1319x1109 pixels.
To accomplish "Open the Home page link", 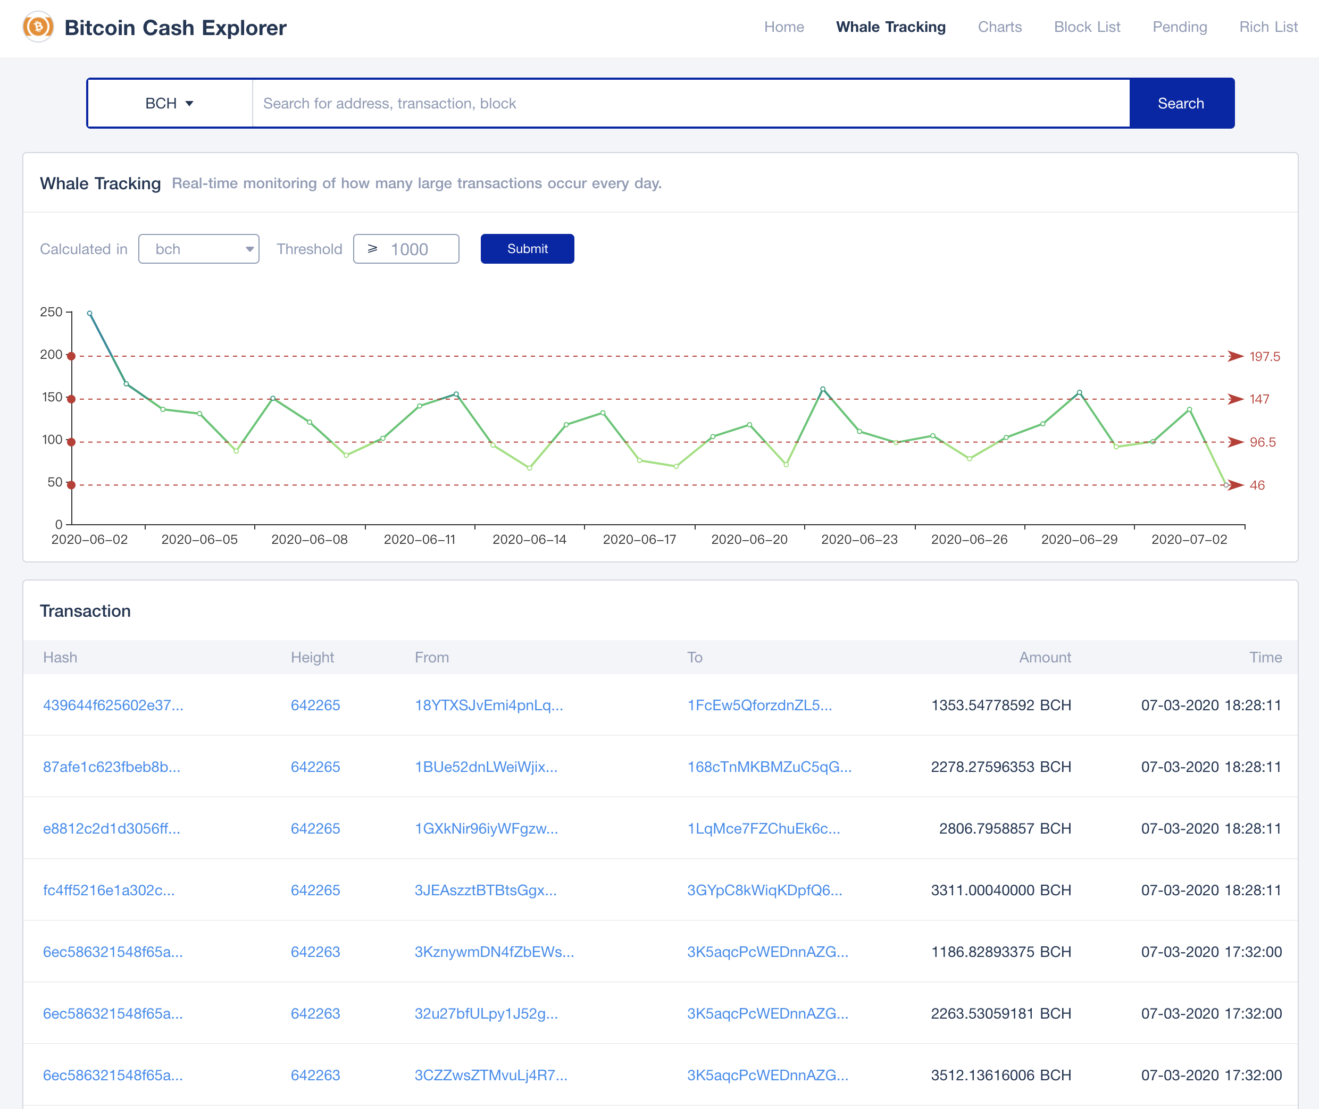I will pyautogui.click(x=784, y=27).
